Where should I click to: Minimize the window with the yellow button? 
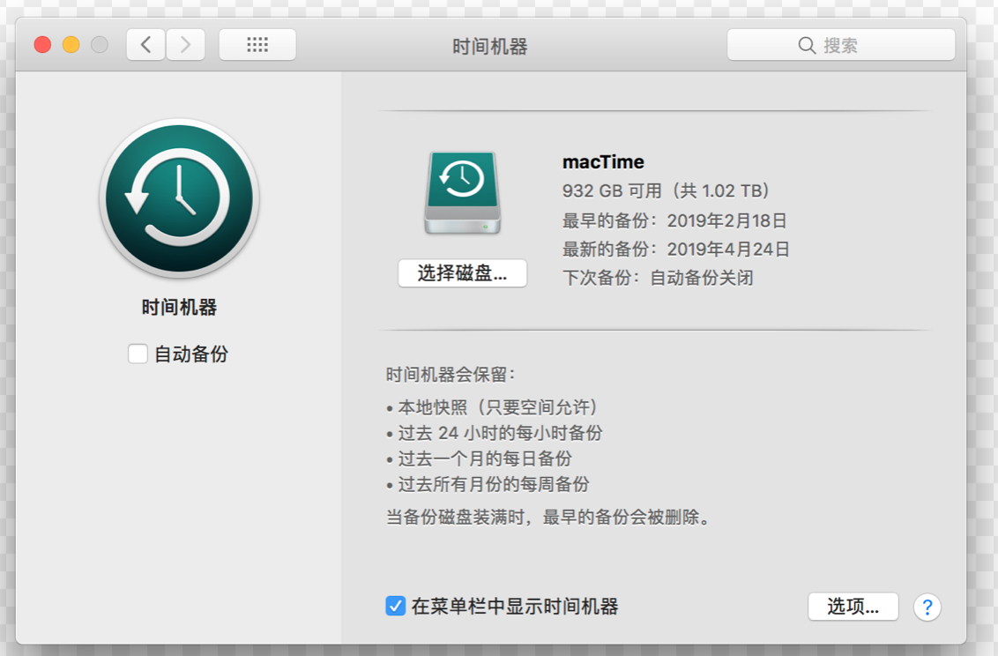(71, 45)
